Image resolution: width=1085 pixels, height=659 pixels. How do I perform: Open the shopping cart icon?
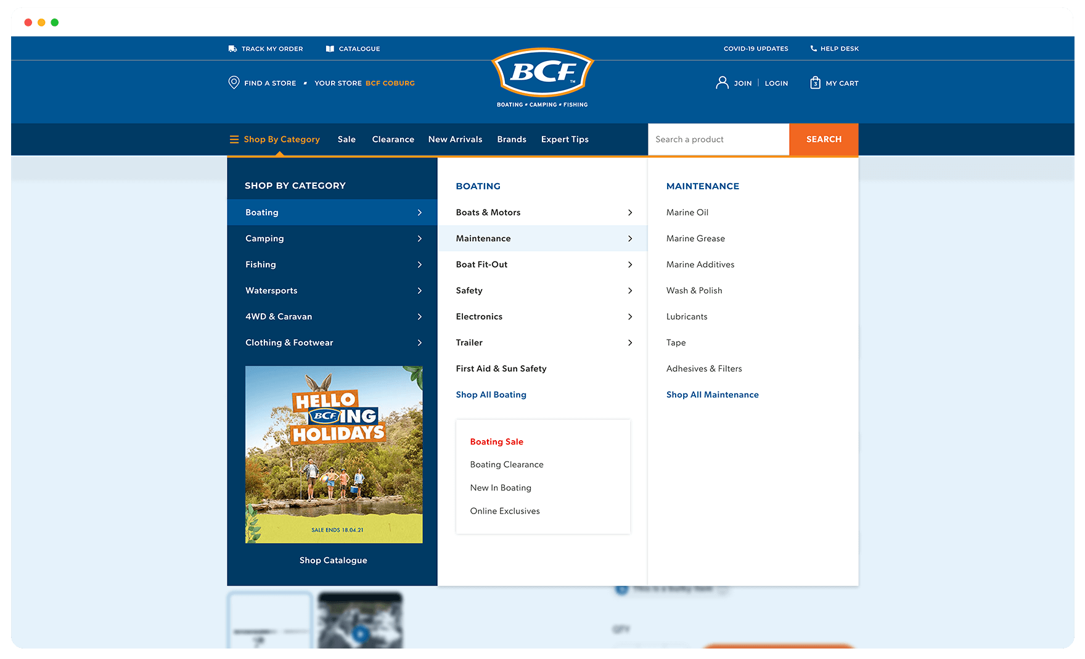(x=815, y=83)
